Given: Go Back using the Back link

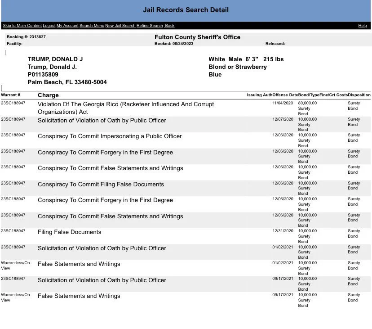Looking at the screenshot, I should (x=170, y=26).
